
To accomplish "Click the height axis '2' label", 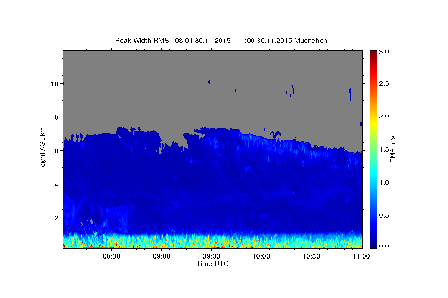I will 57,218.
